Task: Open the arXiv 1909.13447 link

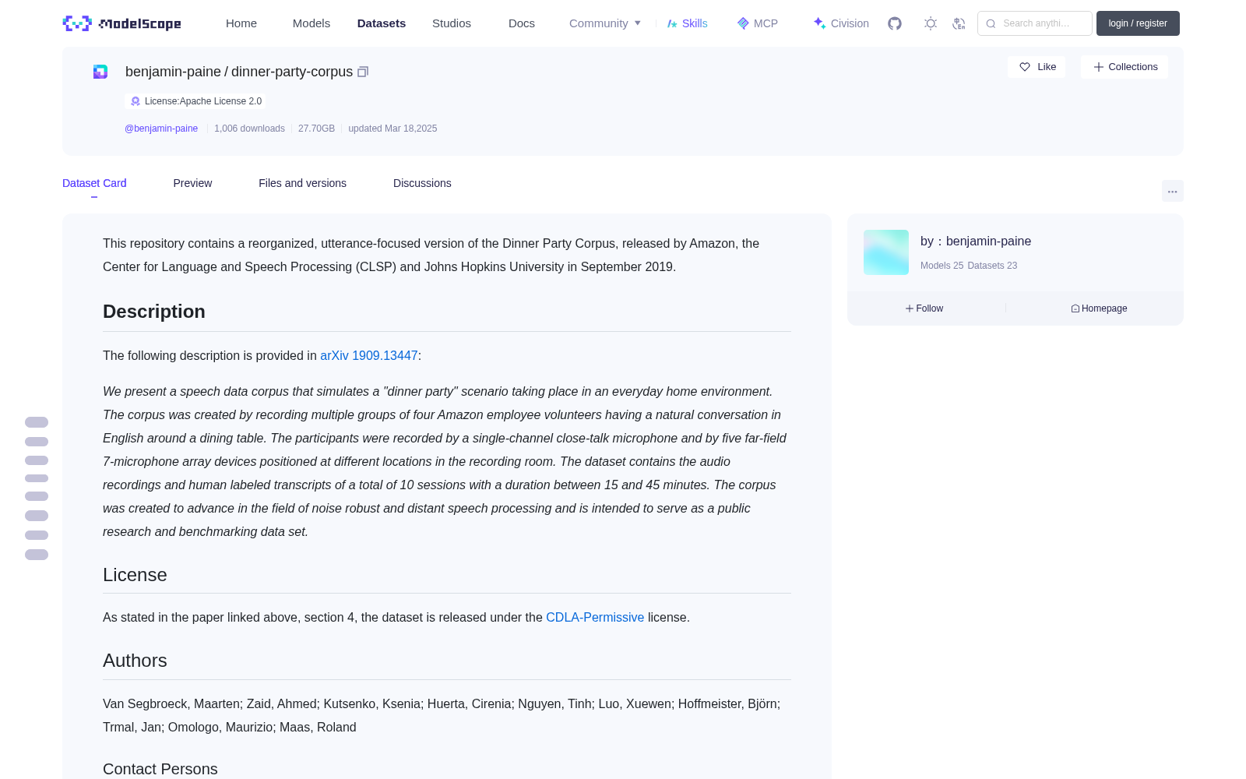Action: [x=369, y=355]
